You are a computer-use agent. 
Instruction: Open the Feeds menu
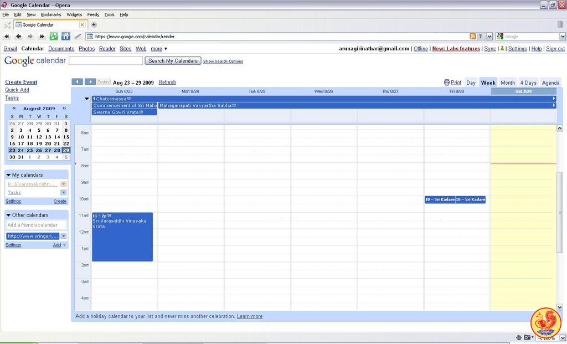[93, 14]
